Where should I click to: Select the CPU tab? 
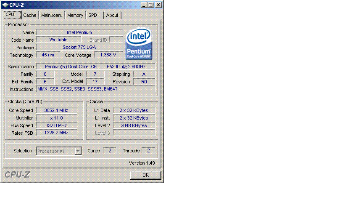pyautogui.click(x=12, y=15)
